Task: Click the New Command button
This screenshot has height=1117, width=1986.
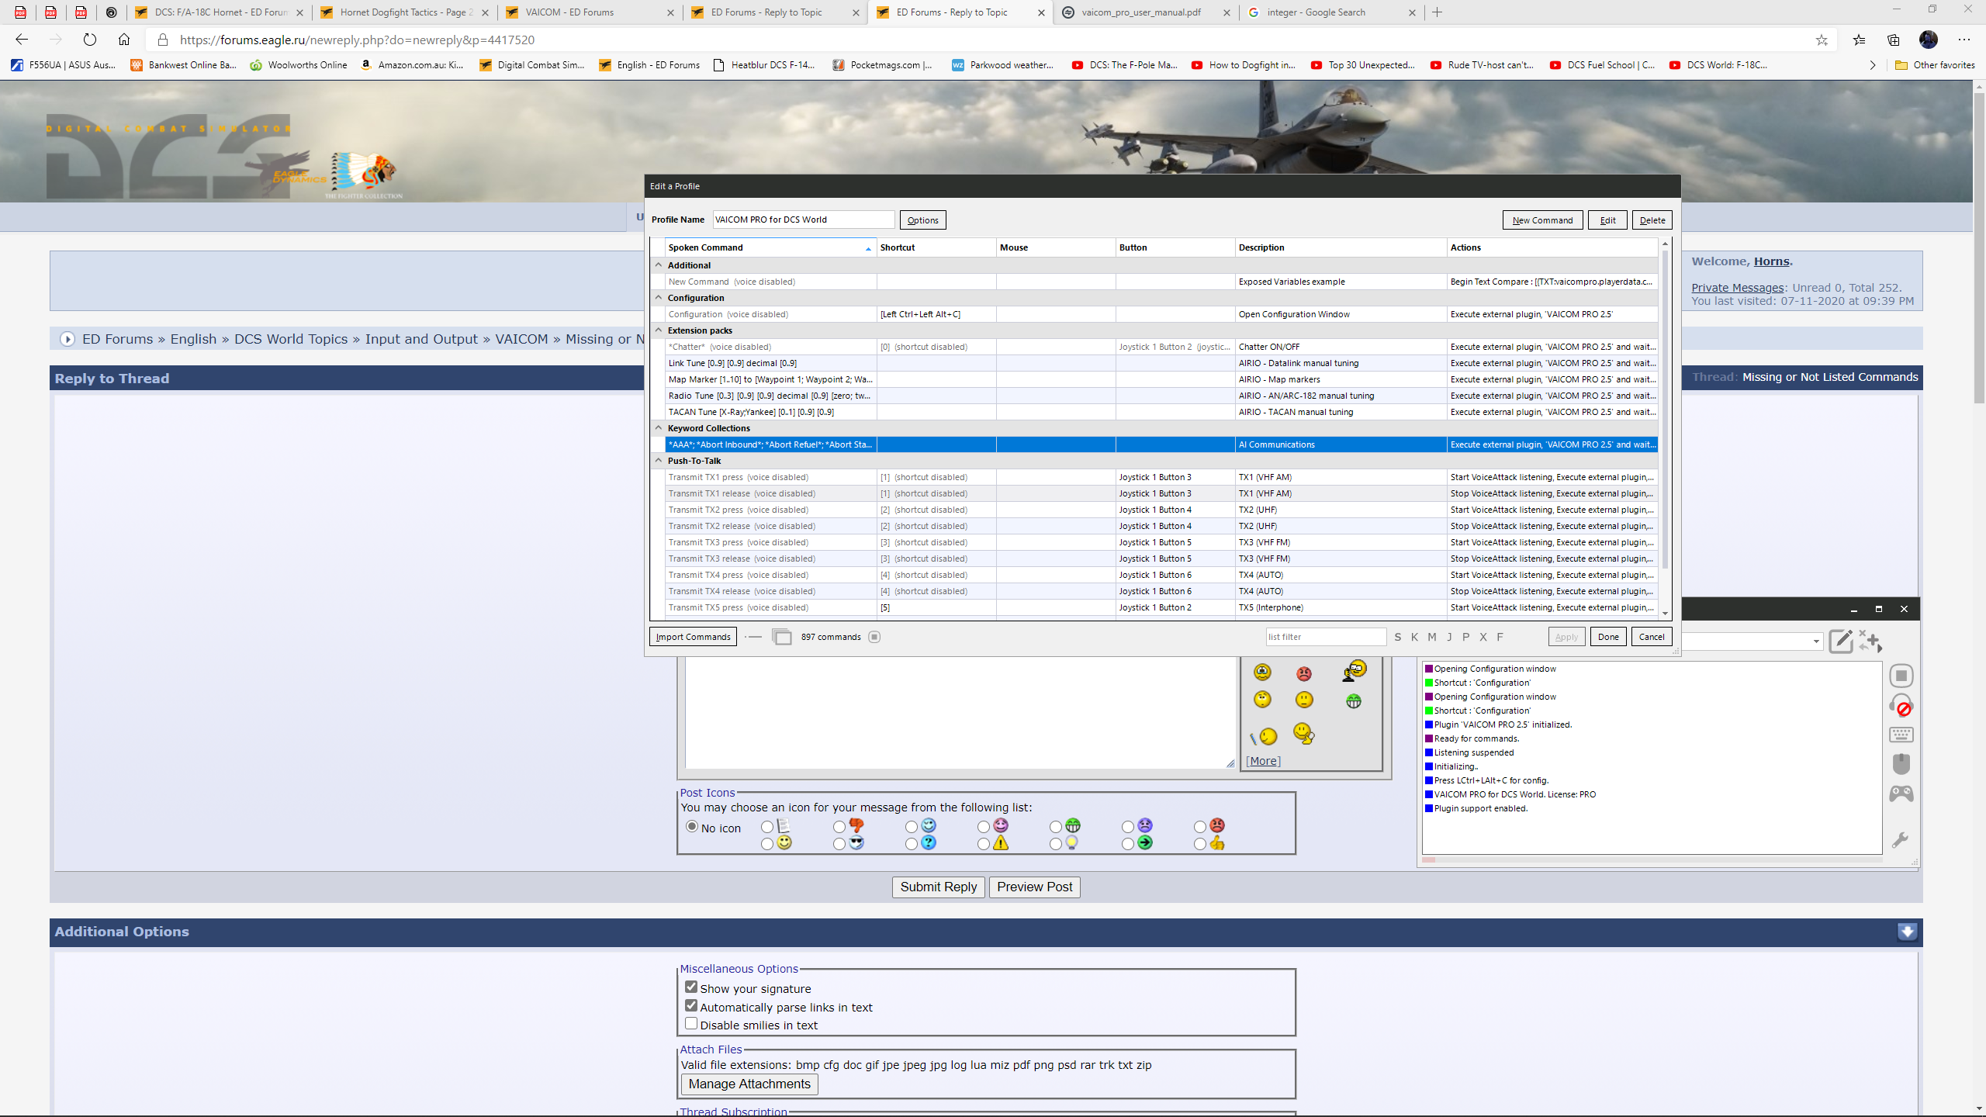Action: point(1542,220)
